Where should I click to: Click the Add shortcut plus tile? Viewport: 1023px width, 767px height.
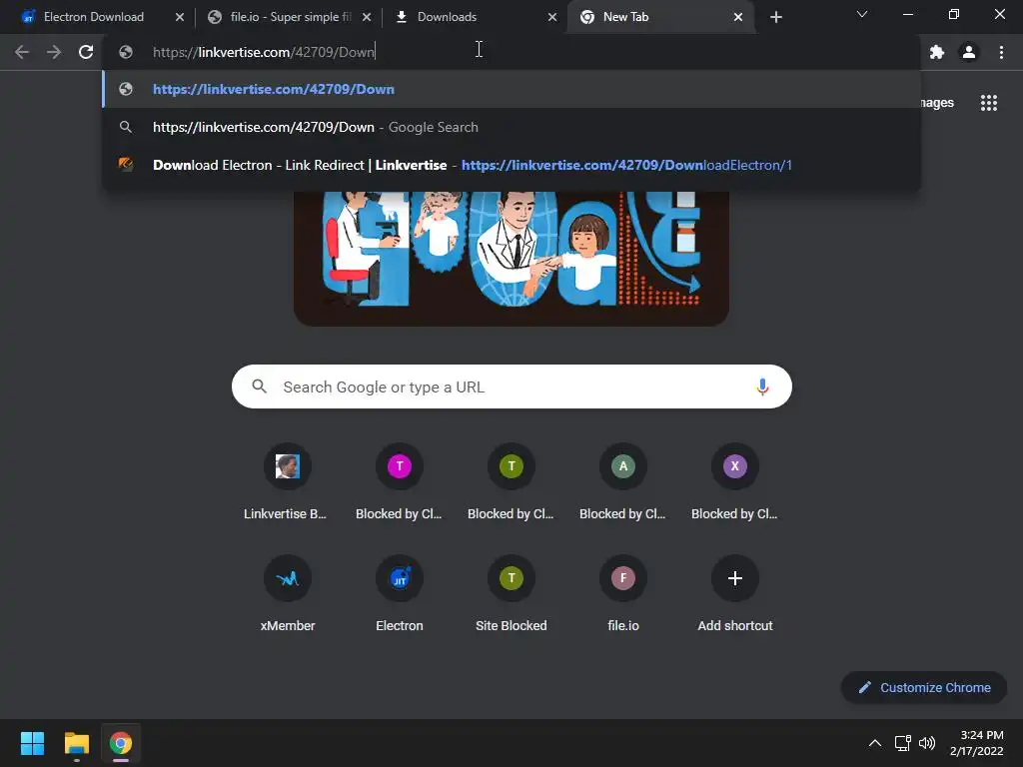(734, 594)
